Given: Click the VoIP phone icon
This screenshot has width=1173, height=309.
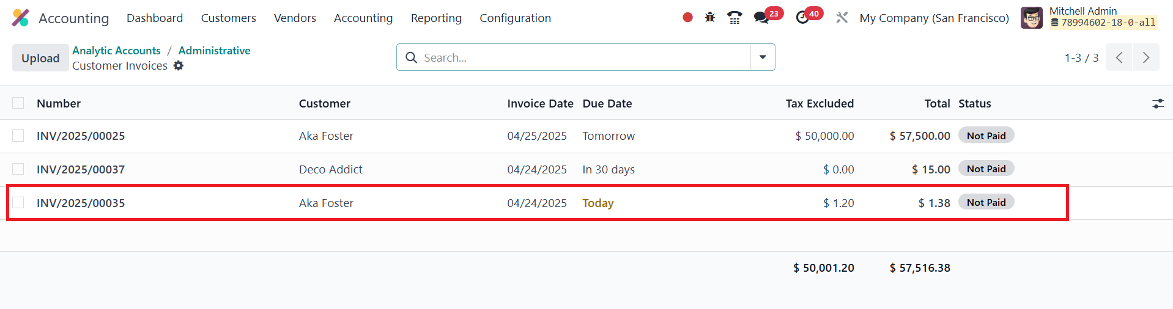Looking at the screenshot, I should click(x=735, y=18).
